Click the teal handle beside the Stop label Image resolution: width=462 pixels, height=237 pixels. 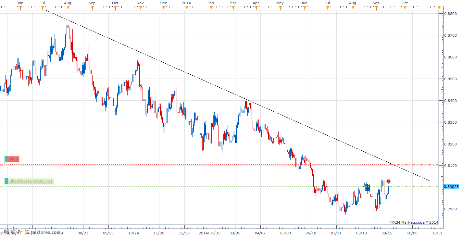[6, 159]
